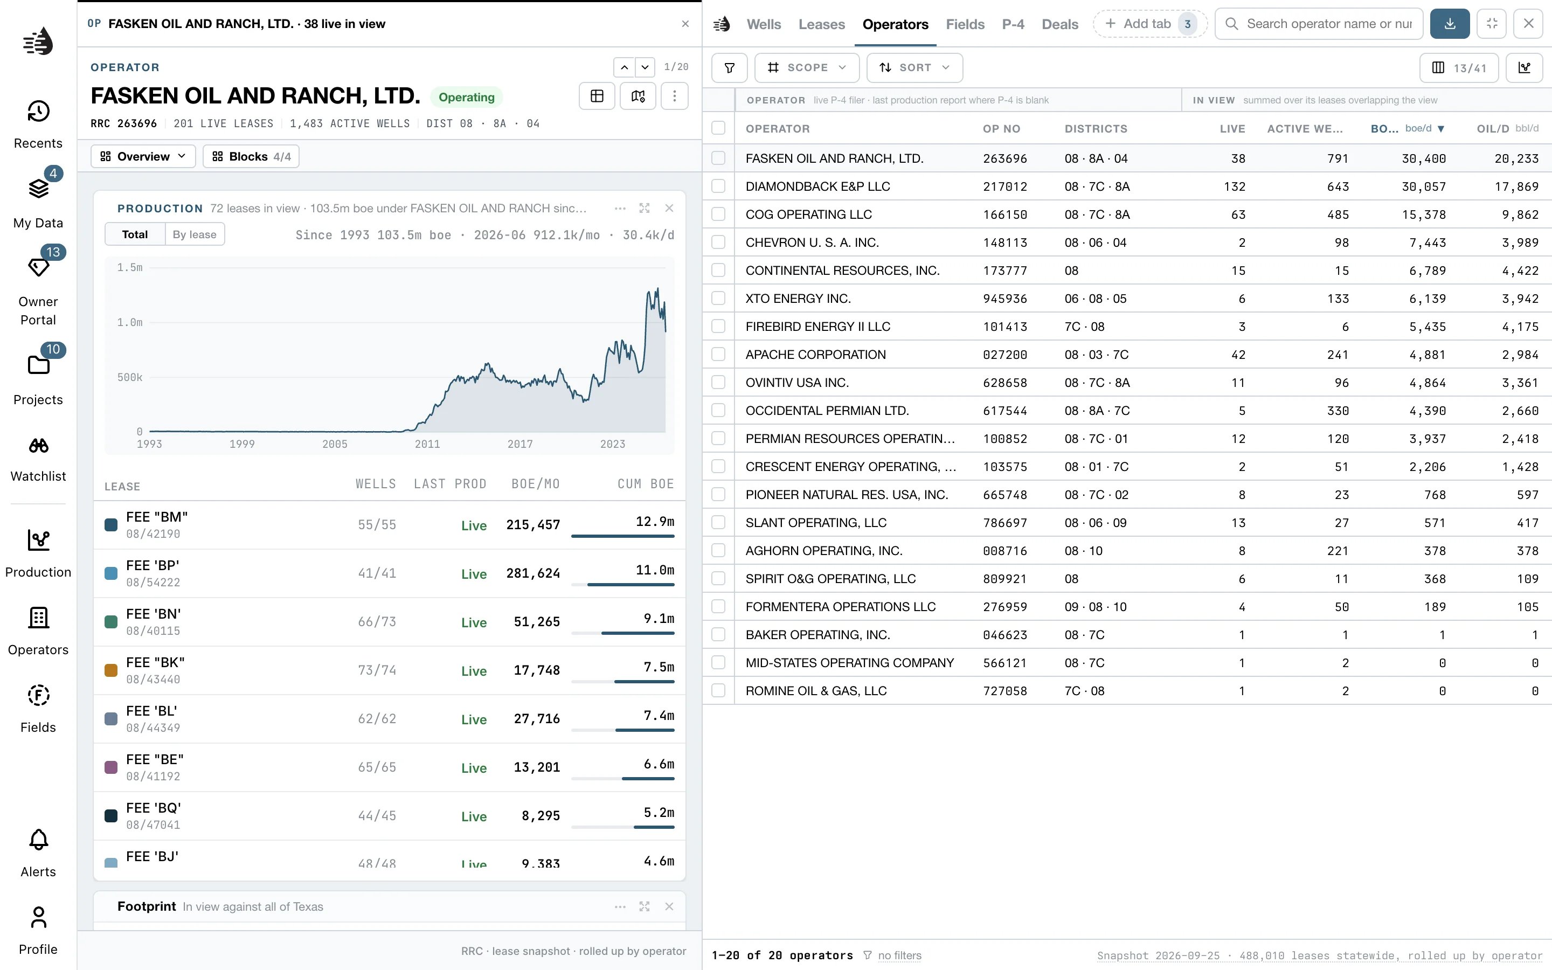Focus the operator search field
The image size is (1552, 970).
(x=1319, y=24)
